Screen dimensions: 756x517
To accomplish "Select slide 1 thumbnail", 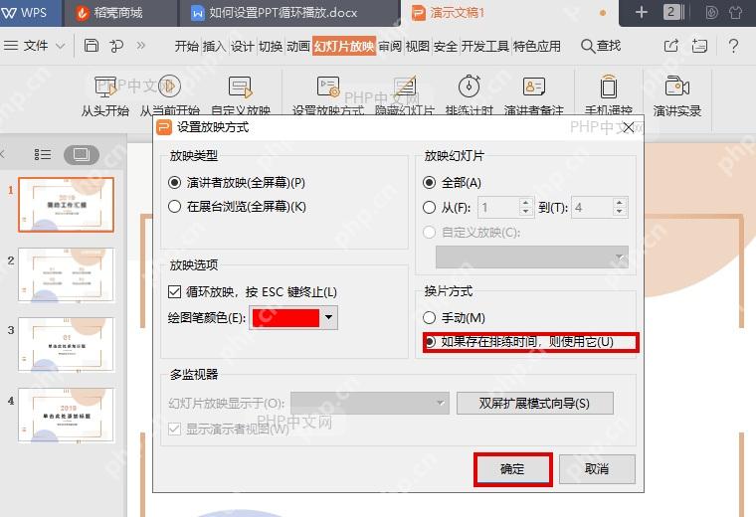I will click(66, 205).
